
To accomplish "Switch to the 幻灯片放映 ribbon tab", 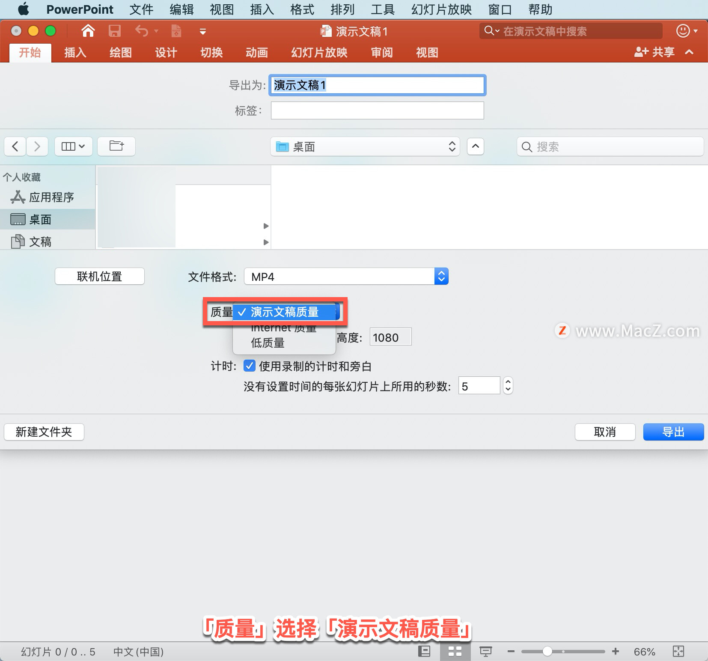I will tap(319, 53).
